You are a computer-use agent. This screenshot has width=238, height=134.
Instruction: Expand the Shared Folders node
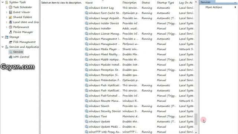[6, 17]
